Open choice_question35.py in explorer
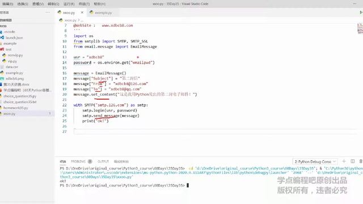The width and height of the screenshot is (363, 204). coord(20,96)
